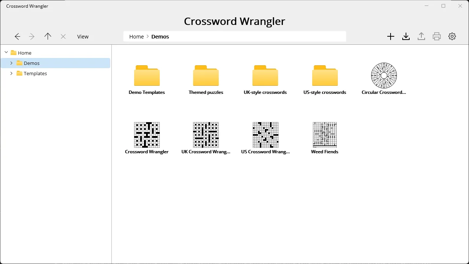This screenshot has width=469, height=264.
Task: Click the upload export icon
Action: [421, 36]
